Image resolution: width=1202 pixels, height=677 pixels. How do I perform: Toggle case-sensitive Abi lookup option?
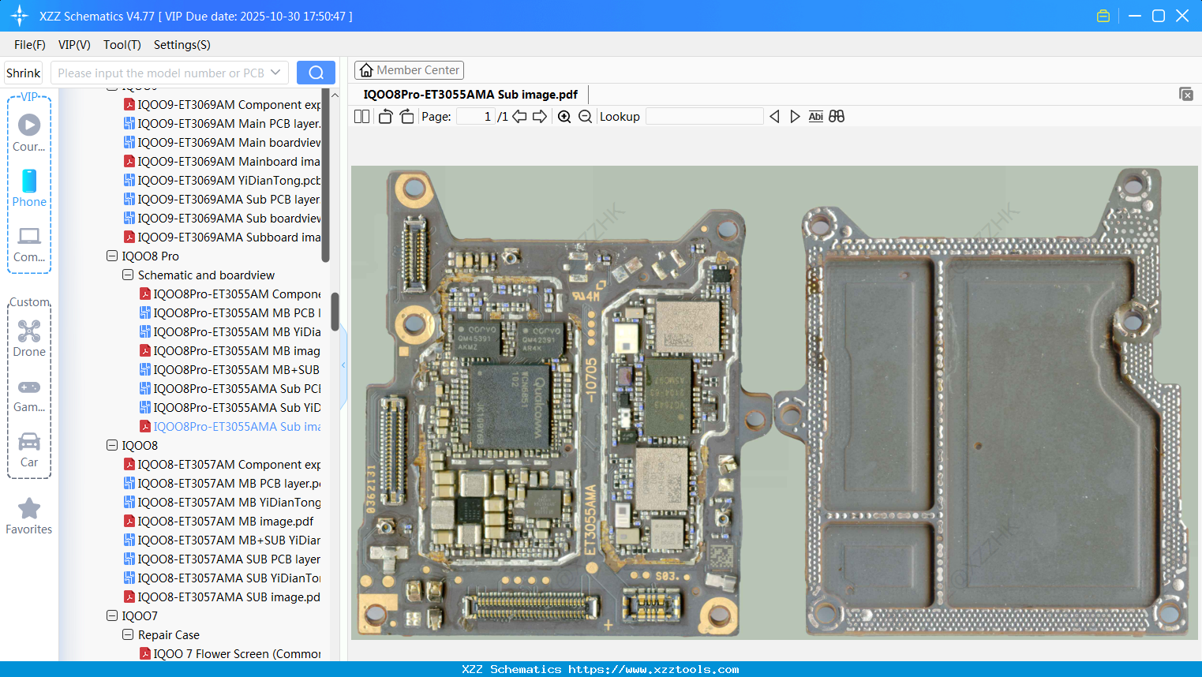coord(815,116)
